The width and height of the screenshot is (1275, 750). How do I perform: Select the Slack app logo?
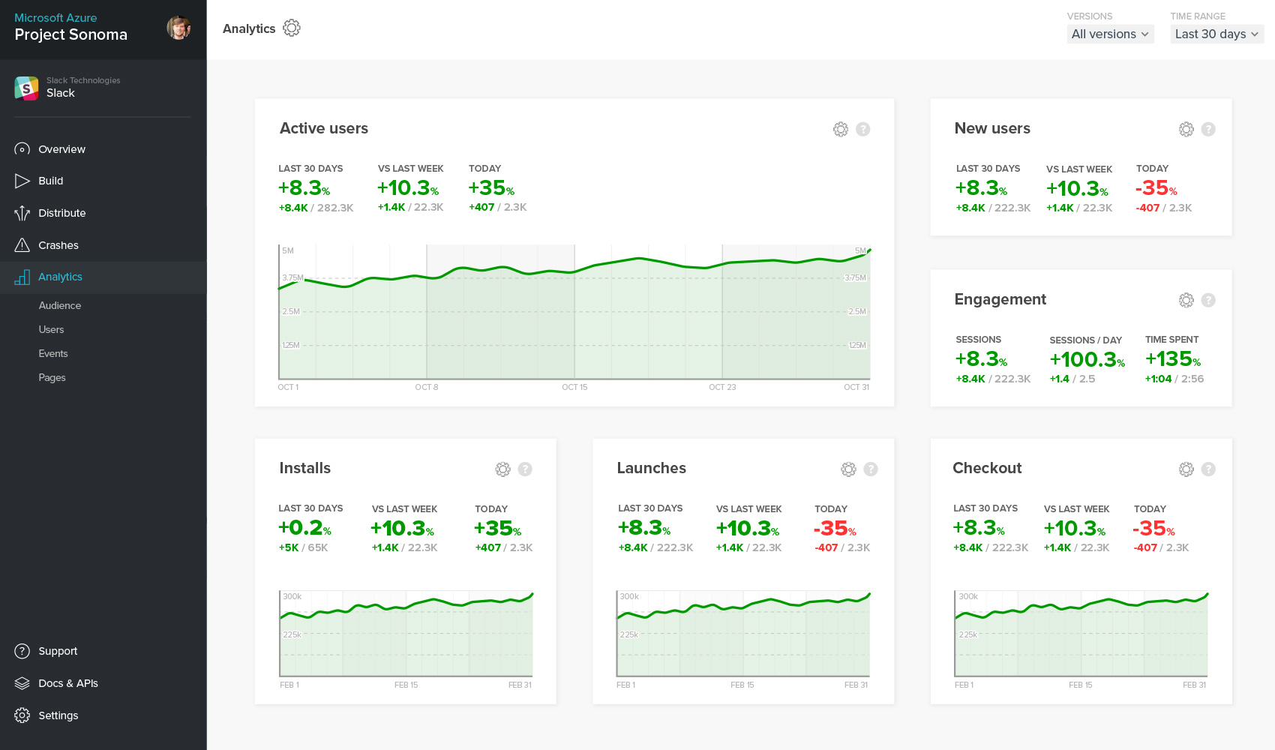point(26,88)
